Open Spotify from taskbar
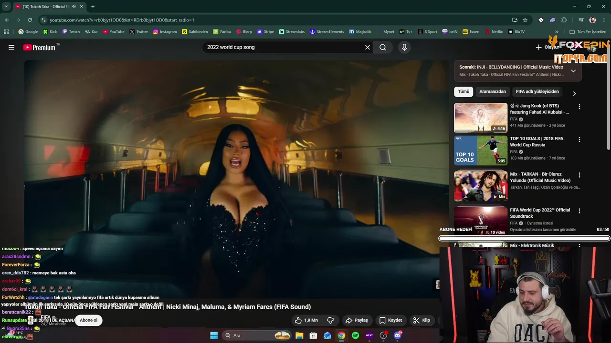Viewport: 611px width, 343px height. 355,335
